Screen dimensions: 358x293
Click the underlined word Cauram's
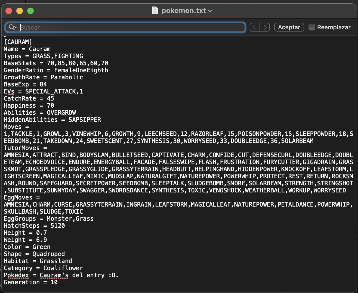(x=54, y=275)
